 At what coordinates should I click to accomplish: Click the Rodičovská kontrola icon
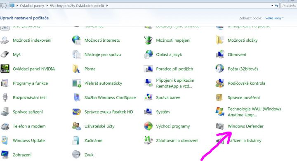(x=220, y=83)
